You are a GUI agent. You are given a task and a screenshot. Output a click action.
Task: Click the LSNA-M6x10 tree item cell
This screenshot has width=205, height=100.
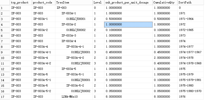(74, 97)
